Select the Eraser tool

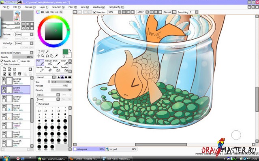click(x=48, y=69)
